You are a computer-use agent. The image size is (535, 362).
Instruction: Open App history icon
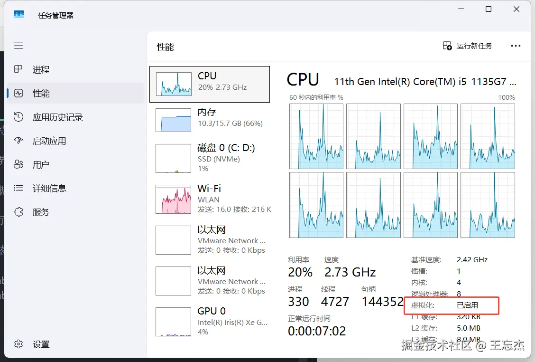coord(18,117)
